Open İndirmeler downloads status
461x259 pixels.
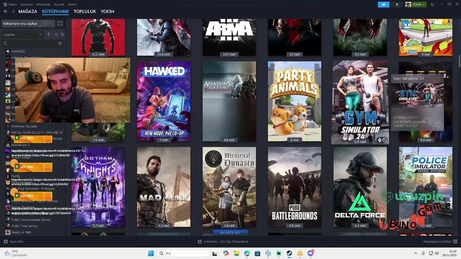pos(223,242)
